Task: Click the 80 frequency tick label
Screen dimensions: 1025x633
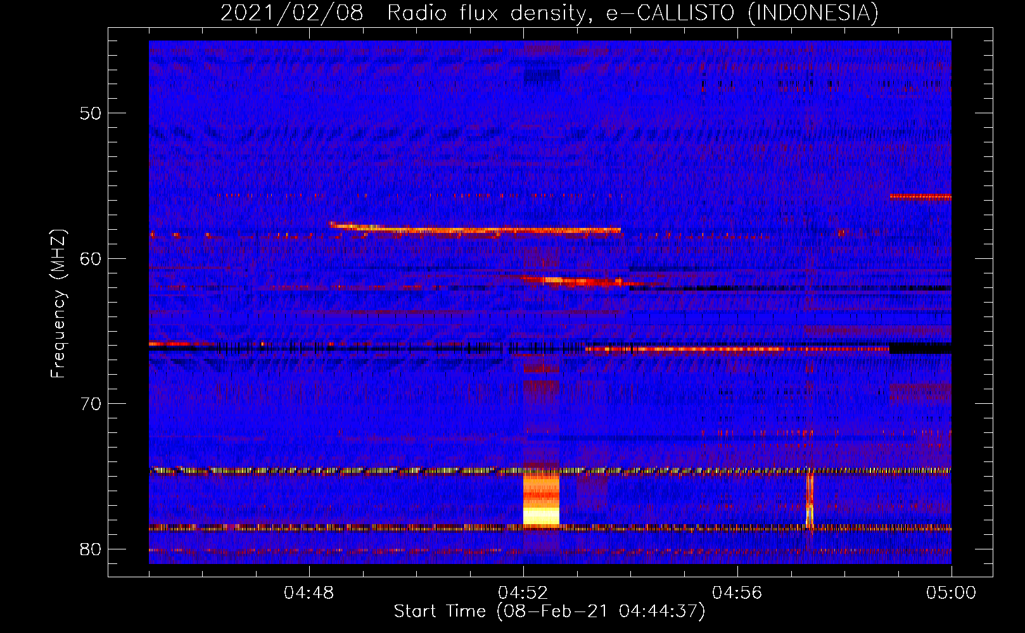Action: pyautogui.click(x=91, y=549)
